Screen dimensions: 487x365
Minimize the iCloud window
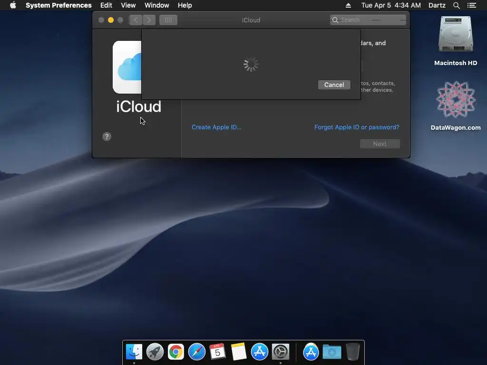[x=110, y=20]
